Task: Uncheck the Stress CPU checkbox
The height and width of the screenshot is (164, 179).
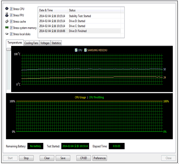Action: (11, 9)
